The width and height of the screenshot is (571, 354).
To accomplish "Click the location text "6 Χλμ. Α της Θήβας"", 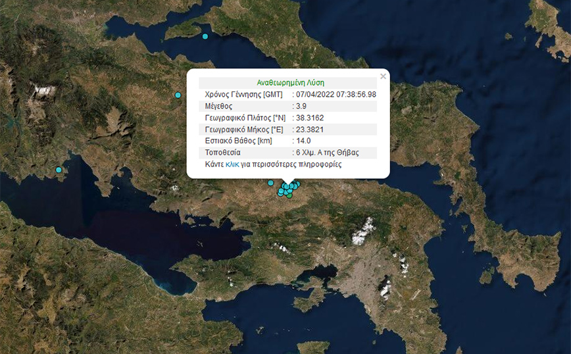I will (x=327, y=153).
